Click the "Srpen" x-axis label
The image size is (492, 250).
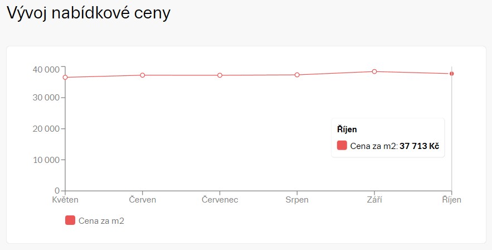[x=297, y=200]
